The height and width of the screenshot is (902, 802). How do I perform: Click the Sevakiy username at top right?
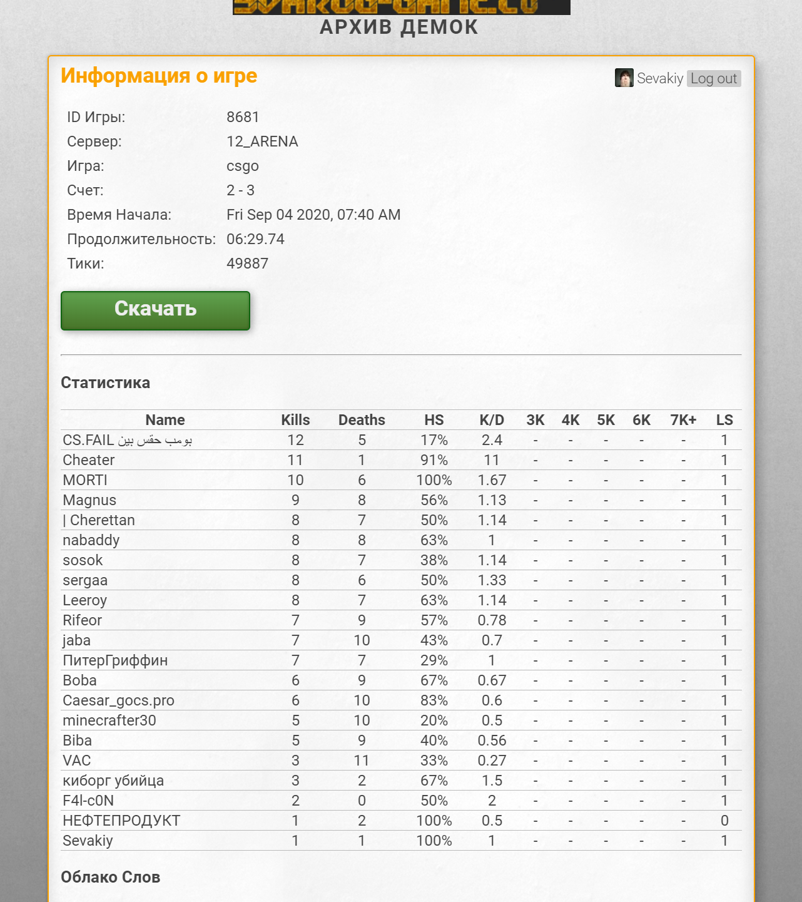[x=660, y=78]
